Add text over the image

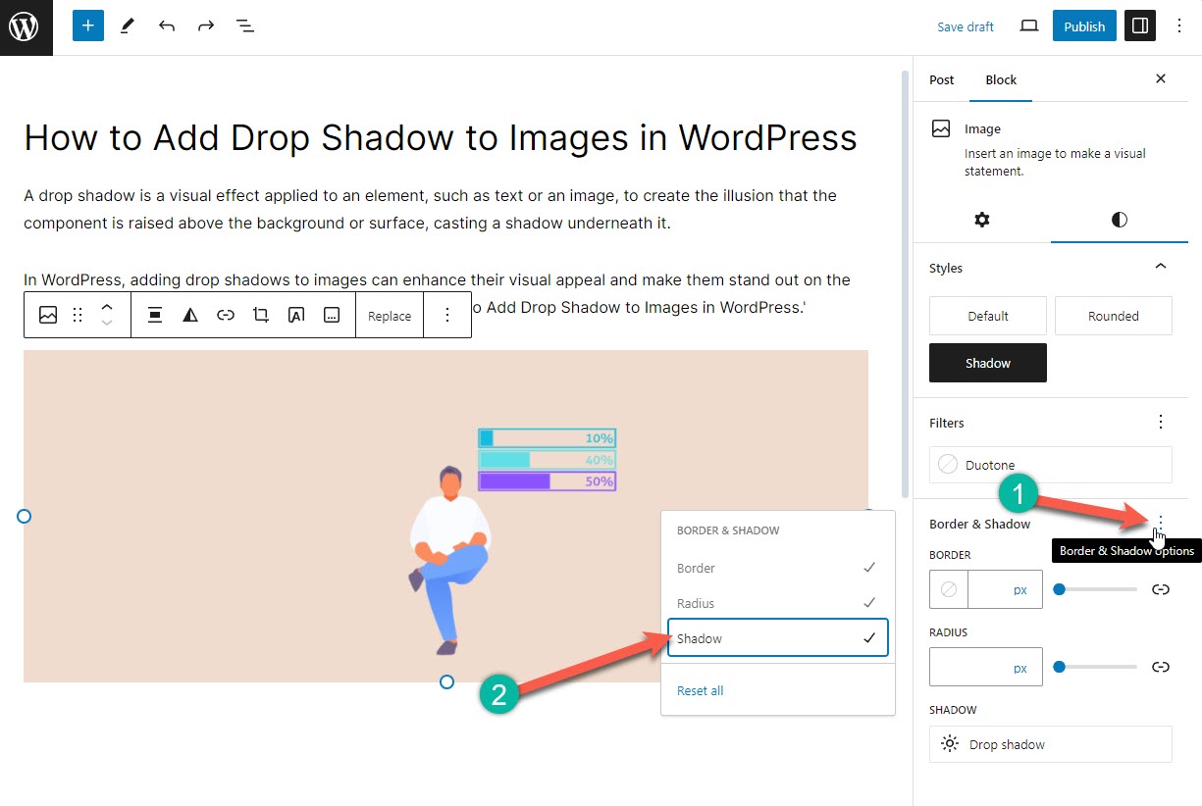[x=295, y=315]
